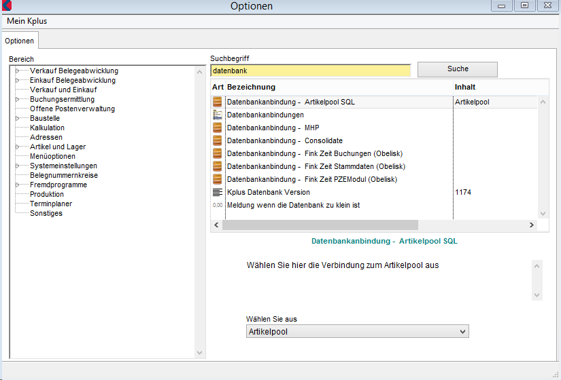Click the results list scroll up arrow
The height and width of the screenshot is (380, 561).
click(x=543, y=102)
